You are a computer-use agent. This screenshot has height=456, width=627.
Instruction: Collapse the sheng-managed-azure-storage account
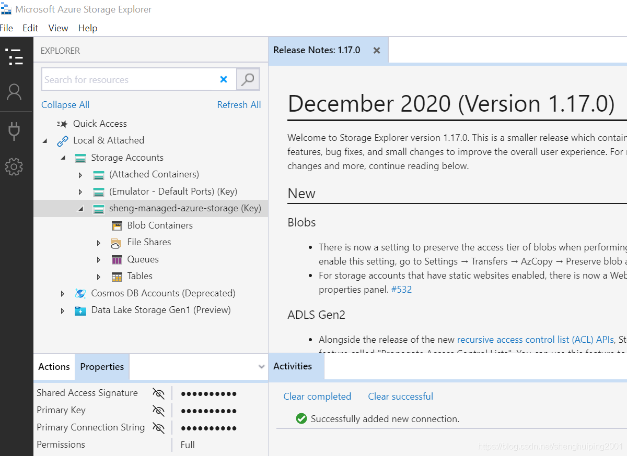[x=82, y=208]
